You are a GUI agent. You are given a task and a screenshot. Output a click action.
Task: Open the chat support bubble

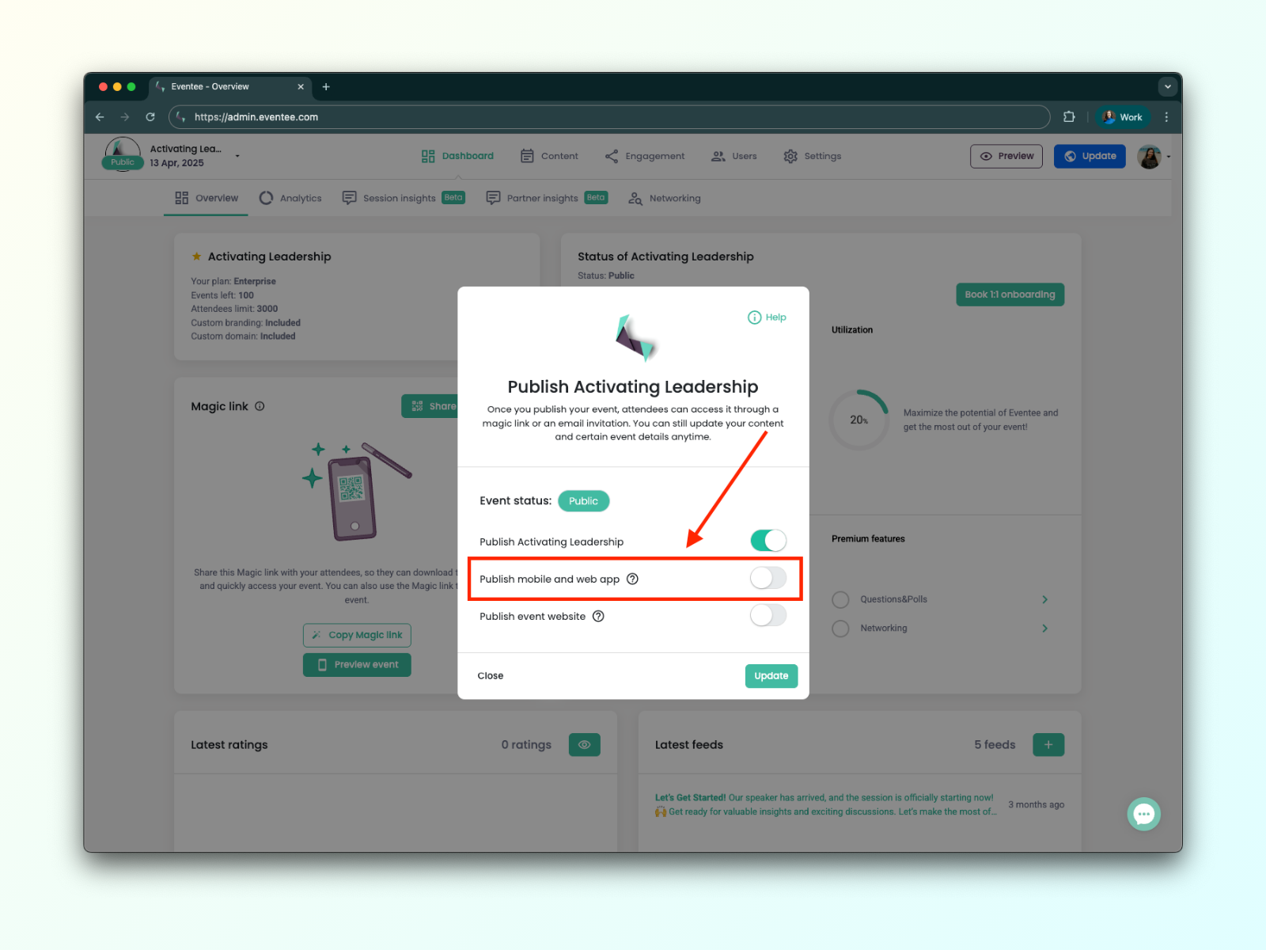1144,814
